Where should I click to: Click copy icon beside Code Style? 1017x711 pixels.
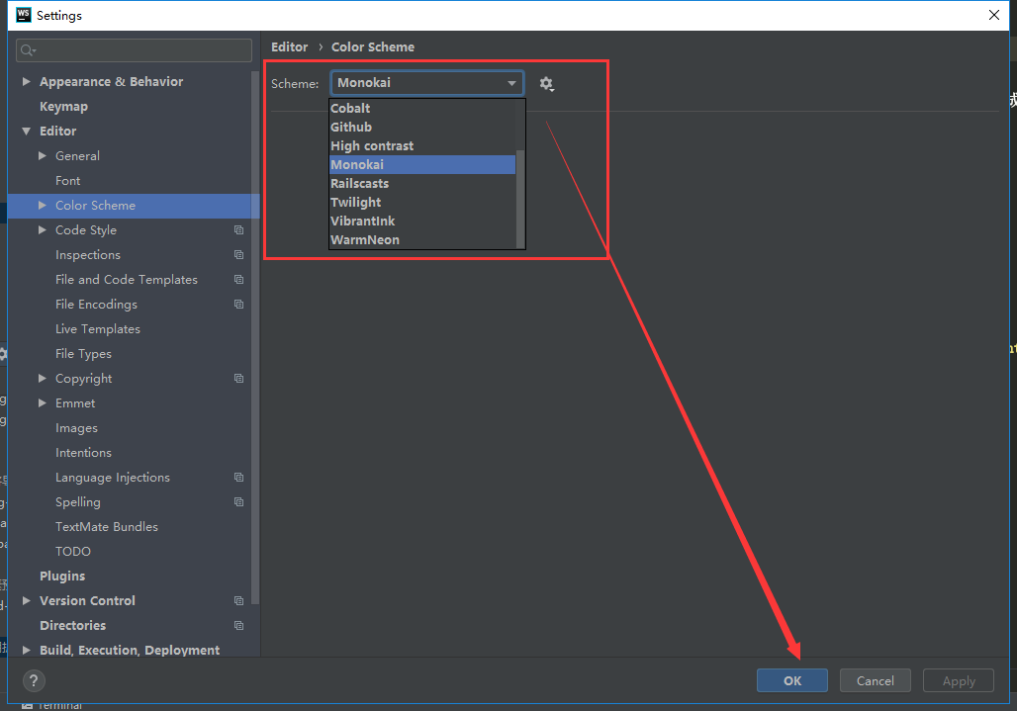238,230
